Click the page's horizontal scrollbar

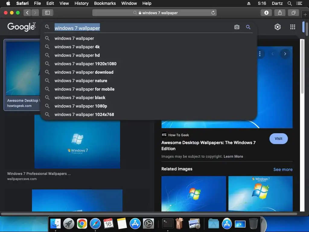[x=149, y=214]
